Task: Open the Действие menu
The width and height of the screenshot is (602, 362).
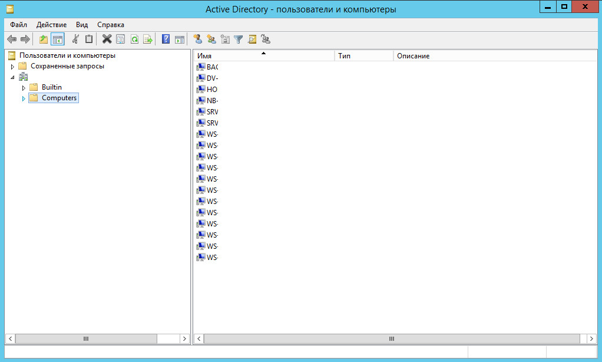Action: (x=51, y=25)
